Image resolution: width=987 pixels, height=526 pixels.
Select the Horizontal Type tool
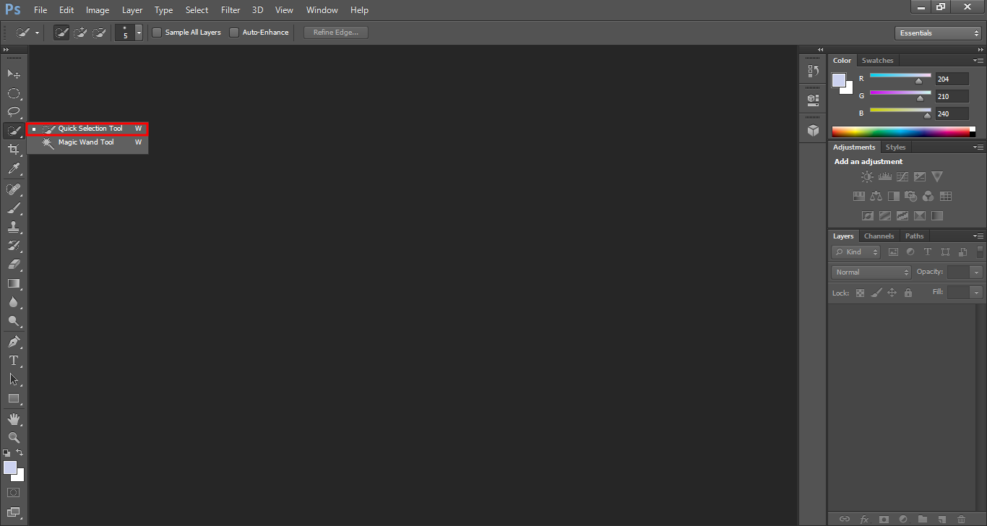(x=13, y=360)
